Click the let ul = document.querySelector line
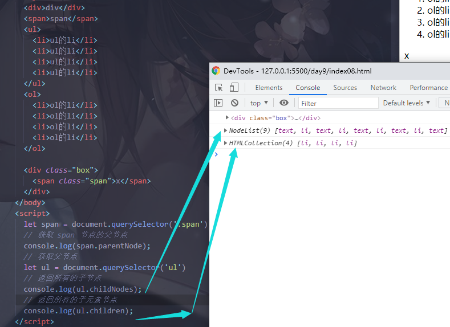 (104, 267)
